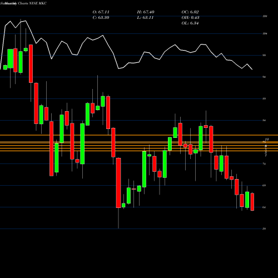Click the '13' label beside orange lines

pyautogui.click(x=267, y=140)
